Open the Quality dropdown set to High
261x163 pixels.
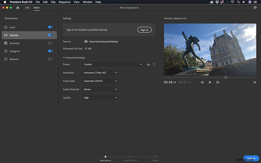(100, 98)
